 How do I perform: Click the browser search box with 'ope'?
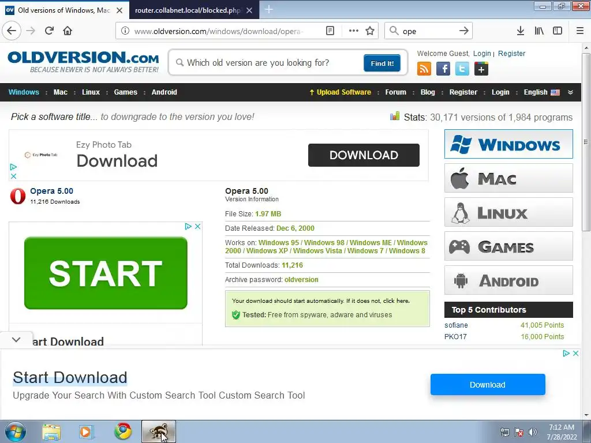click(428, 31)
